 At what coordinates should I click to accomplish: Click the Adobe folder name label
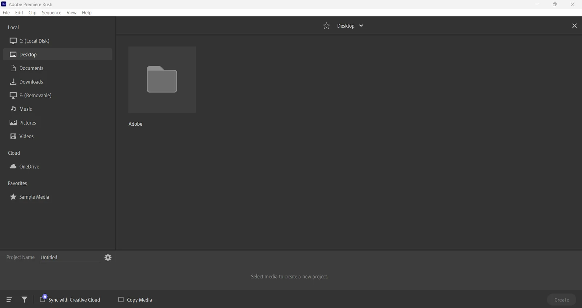coord(135,124)
